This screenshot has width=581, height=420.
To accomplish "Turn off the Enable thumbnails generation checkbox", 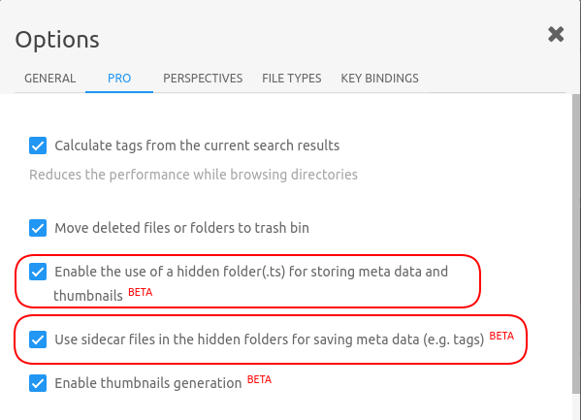I will tap(38, 383).
